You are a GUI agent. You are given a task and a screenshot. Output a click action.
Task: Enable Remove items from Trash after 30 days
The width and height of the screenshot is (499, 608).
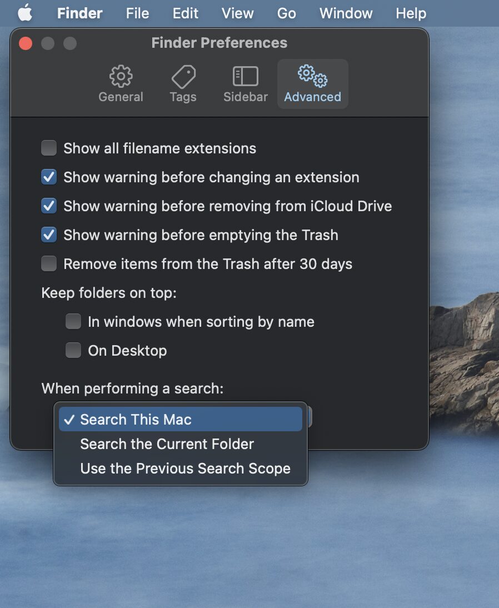49,264
